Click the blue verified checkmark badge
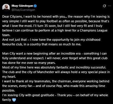Image resolution: width=113 pixels, height=104 pixels. (x=35, y=6)
